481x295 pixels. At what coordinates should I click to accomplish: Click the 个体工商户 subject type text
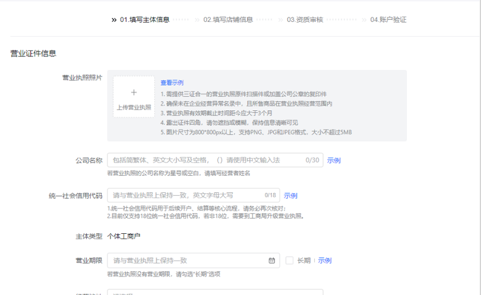(x=124, y=236)
